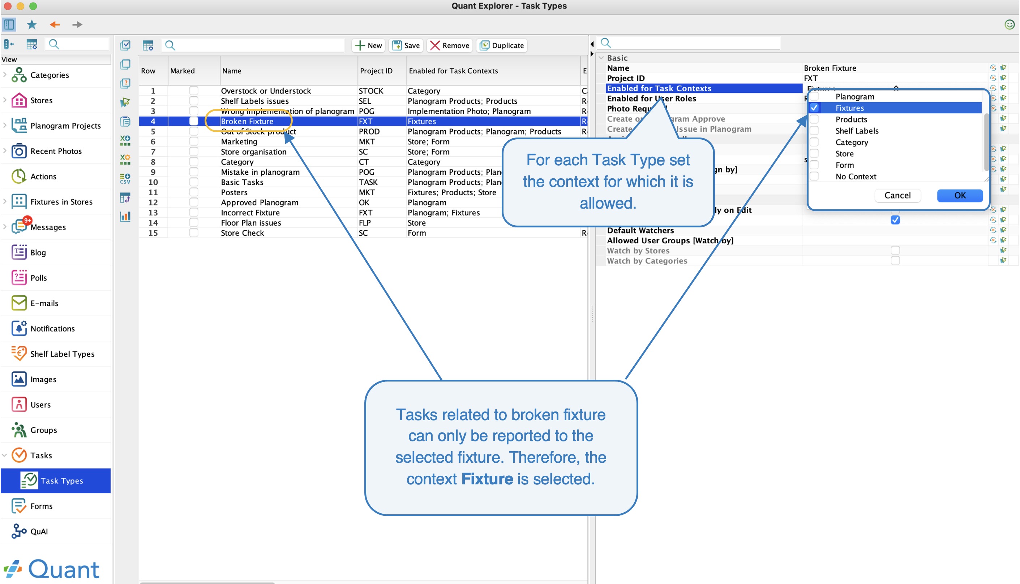
Task: Check the Products context checkbox
Action: [814, 119]
